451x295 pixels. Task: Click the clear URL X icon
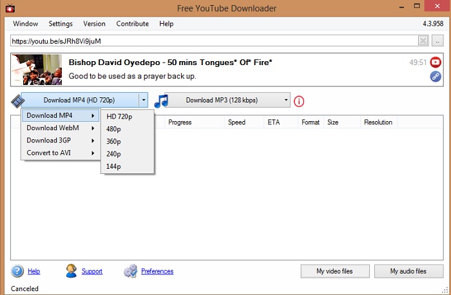pos(423,41)
